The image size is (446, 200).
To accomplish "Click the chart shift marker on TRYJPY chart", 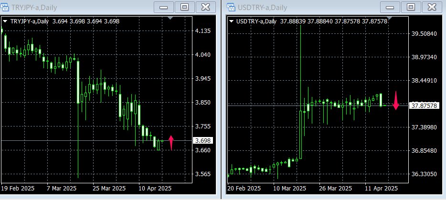I will 170,18.
